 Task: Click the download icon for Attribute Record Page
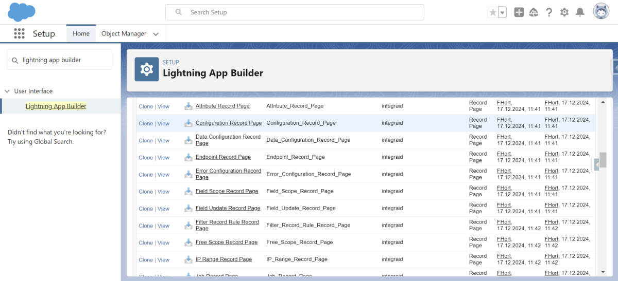(188, 106)
